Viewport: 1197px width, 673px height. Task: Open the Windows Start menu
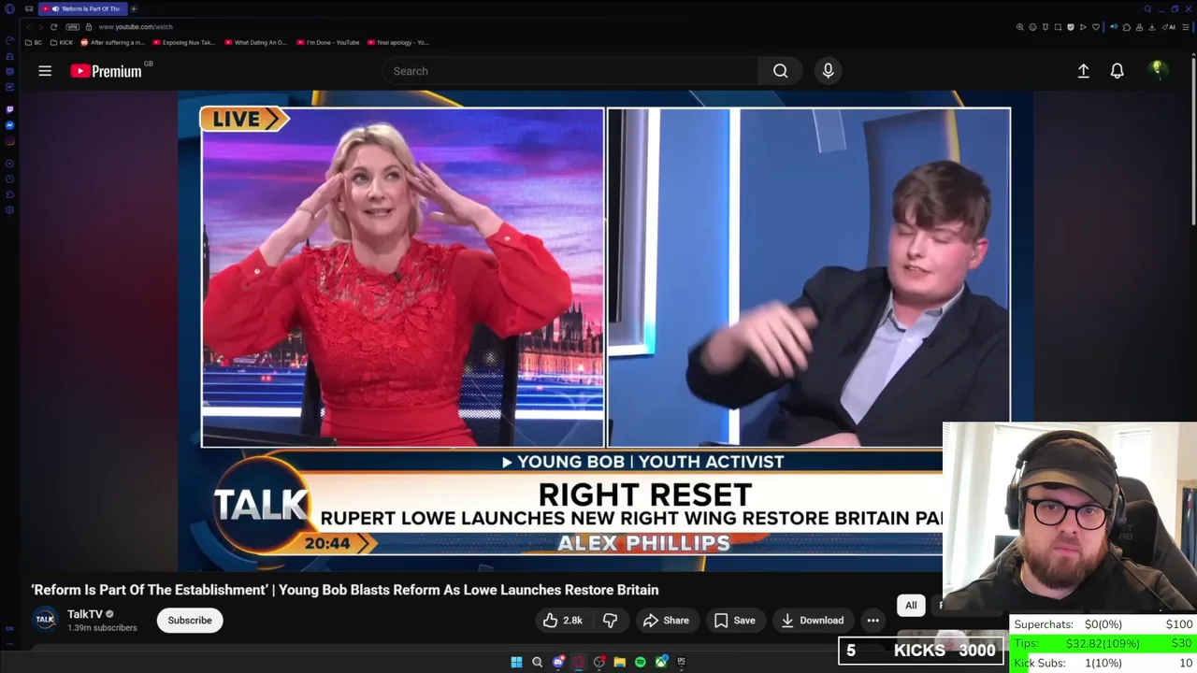tap(516, 662)
